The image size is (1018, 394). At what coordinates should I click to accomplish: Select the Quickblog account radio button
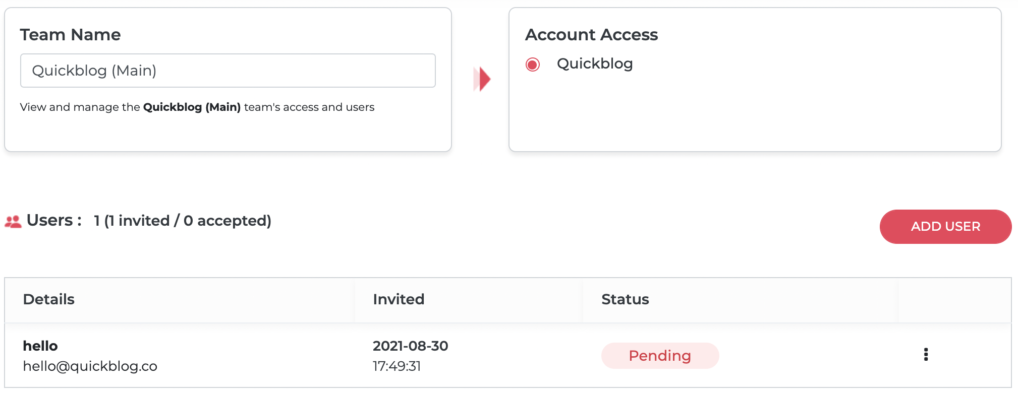tap(533, 64)
